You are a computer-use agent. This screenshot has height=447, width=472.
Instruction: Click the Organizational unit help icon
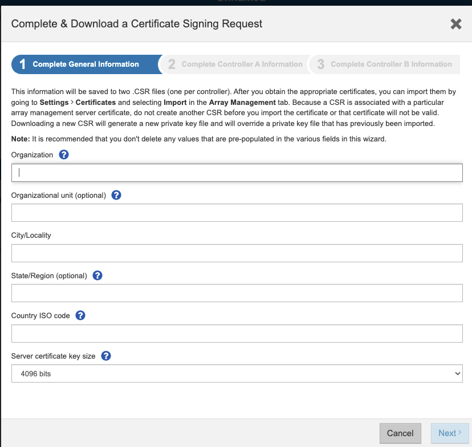pos(116,195)
